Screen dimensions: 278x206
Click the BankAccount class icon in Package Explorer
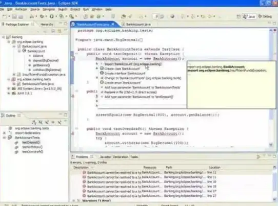[x=24, y=51]
